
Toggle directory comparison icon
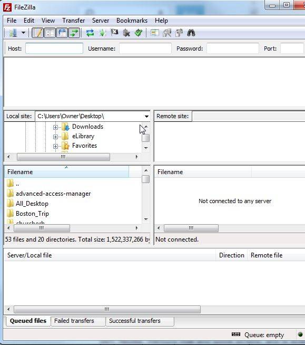[167, 33]
